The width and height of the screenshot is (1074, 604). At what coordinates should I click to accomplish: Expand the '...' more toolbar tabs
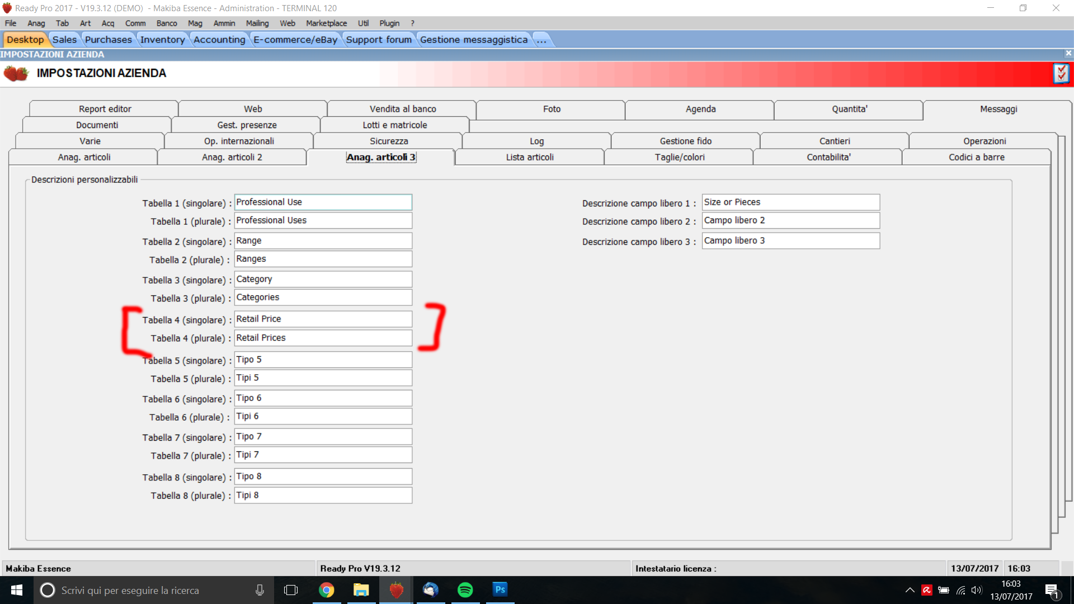541,40
